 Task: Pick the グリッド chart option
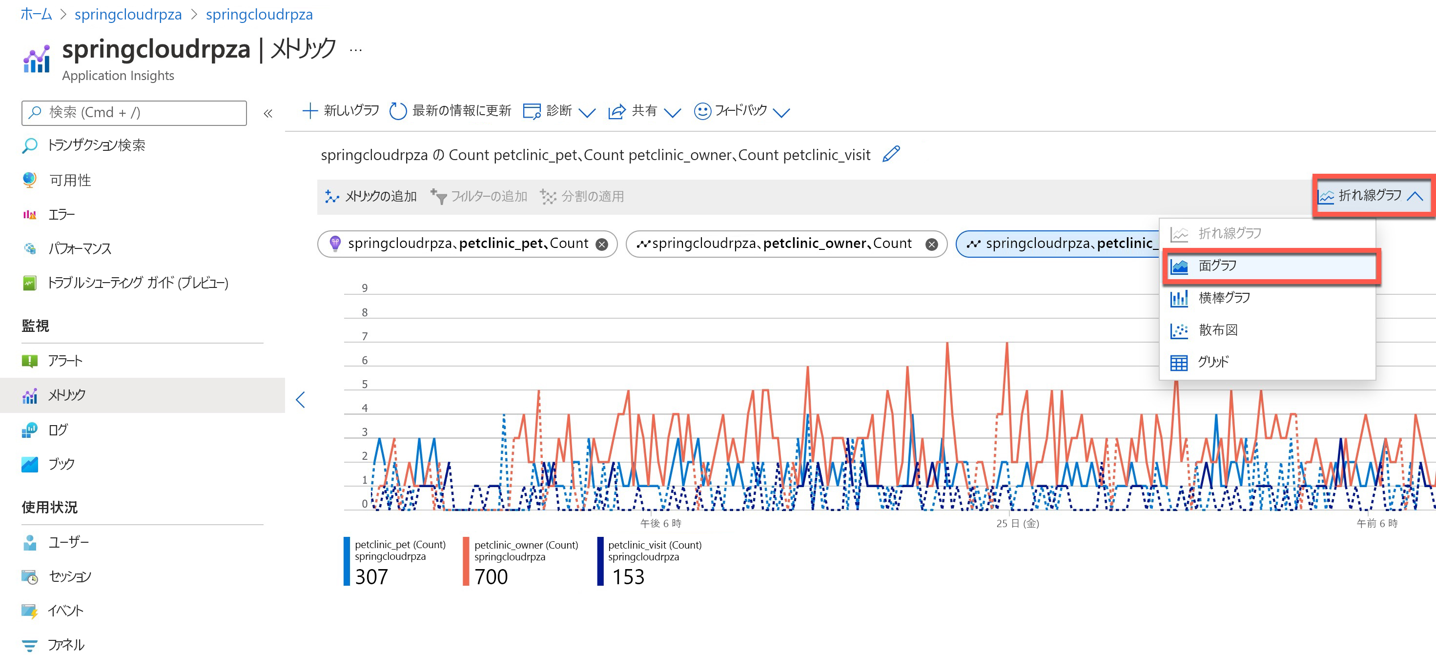pos(1213,362)
